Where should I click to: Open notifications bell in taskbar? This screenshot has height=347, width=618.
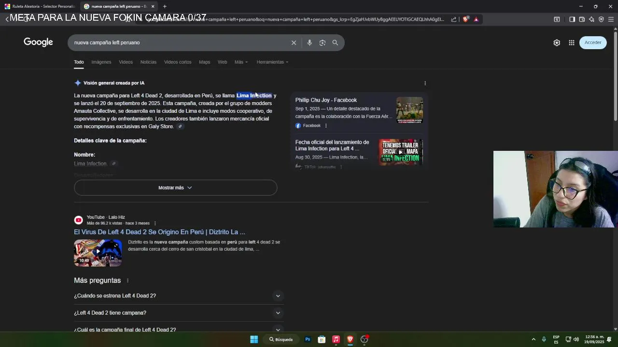point(610,339)
